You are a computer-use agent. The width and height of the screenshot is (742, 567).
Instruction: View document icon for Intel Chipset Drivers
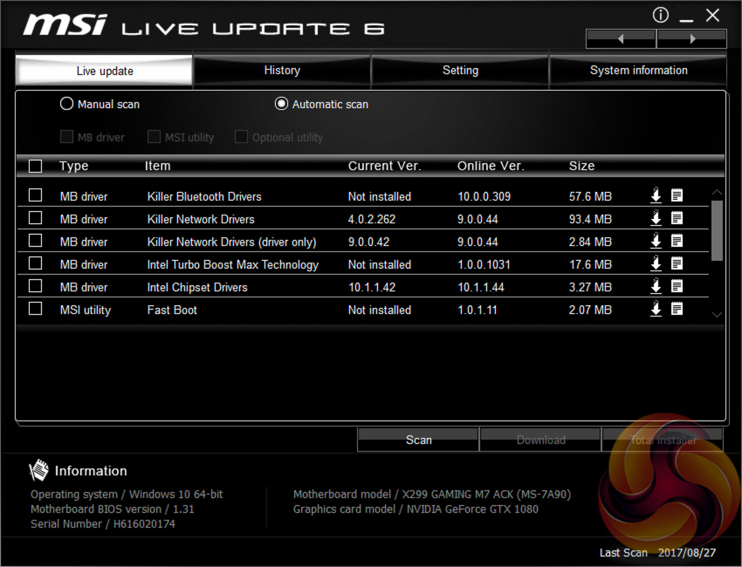677,286
